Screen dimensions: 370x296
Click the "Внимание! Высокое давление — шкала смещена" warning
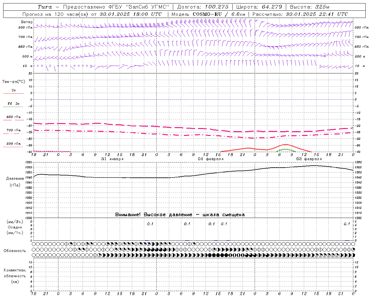coord(180,215)
